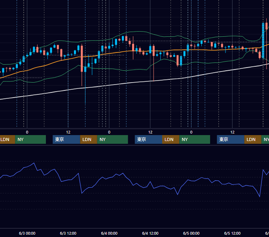This screenshot has width=269, height=237.
Task: Click the NY session bar spanning 6/4 00:00
Action: click(112, 139)
